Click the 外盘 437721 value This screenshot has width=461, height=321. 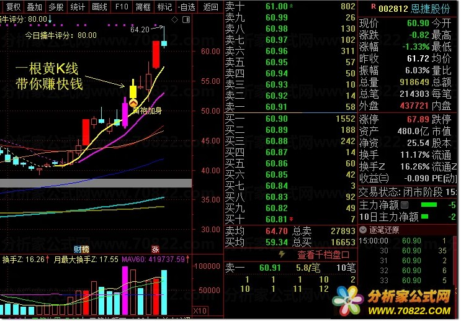click(414, 106)
